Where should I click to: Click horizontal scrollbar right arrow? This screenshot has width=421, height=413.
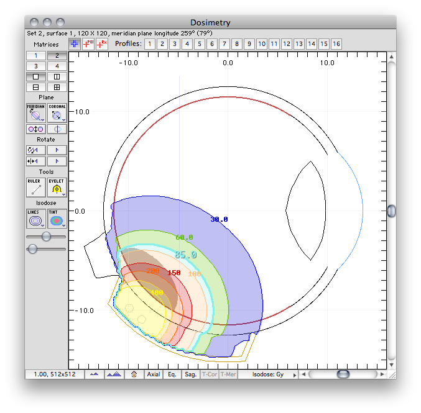click(x=382, y=374)
